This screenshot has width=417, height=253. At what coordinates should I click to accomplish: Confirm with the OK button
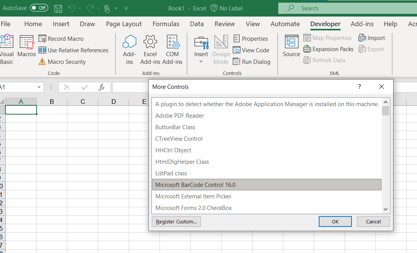click(335, 221)
